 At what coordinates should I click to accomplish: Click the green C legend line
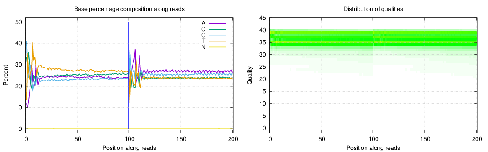point(217,29)
